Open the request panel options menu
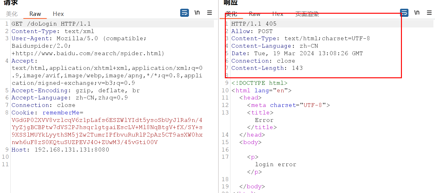Image resolution: width=435 pixels, height=193 pixels. click(x=210, y=13)
